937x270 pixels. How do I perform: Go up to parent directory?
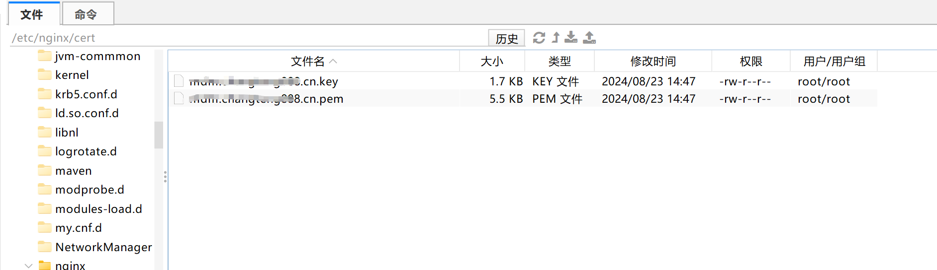tap(556, 38)
